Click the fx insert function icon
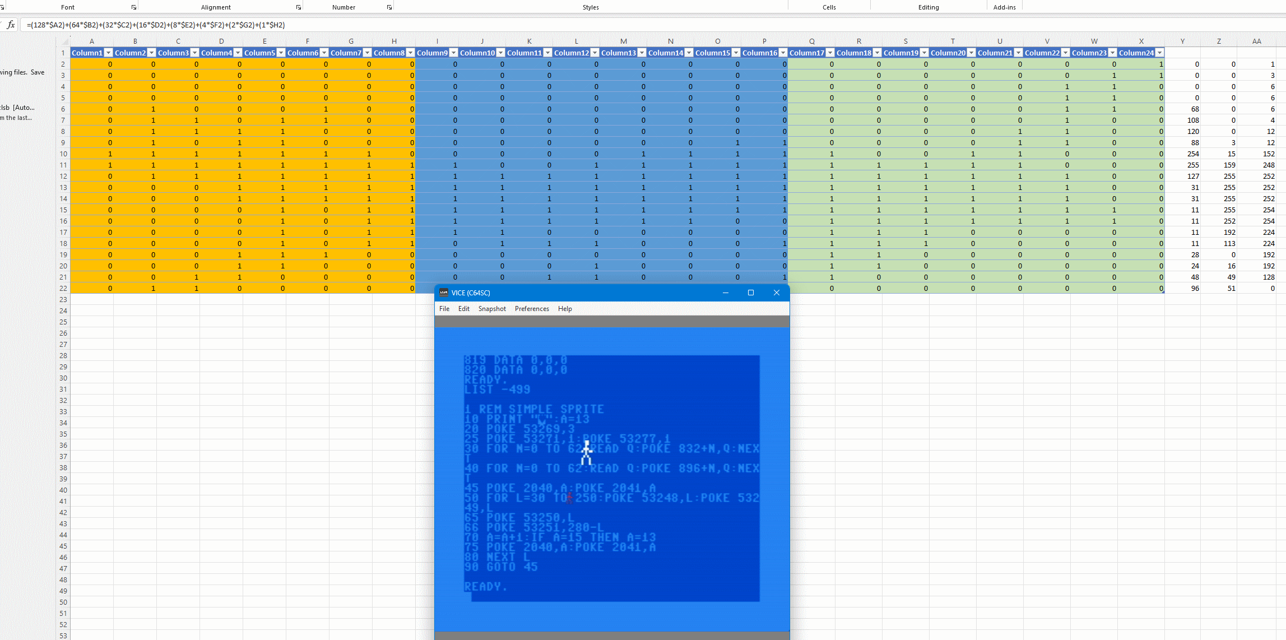The height and width of the screenshot is (640, 1286). point(11,25)
